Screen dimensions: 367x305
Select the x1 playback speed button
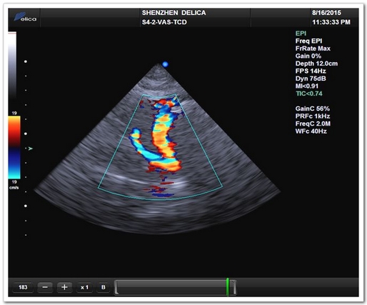(84, 287)
